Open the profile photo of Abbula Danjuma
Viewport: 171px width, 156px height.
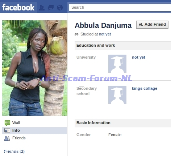[35, 68]
